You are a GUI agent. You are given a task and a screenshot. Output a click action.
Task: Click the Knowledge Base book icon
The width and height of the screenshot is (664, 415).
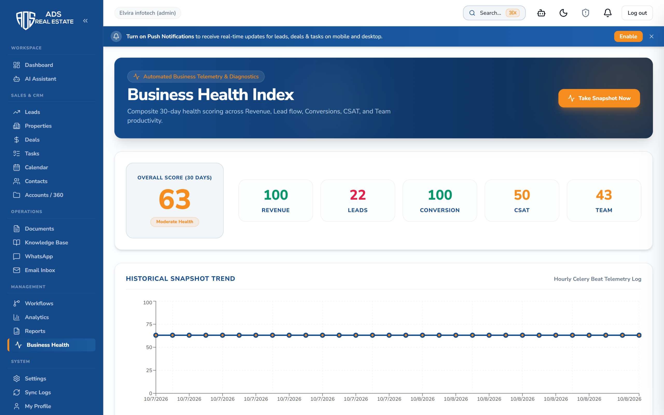(16, 243)
